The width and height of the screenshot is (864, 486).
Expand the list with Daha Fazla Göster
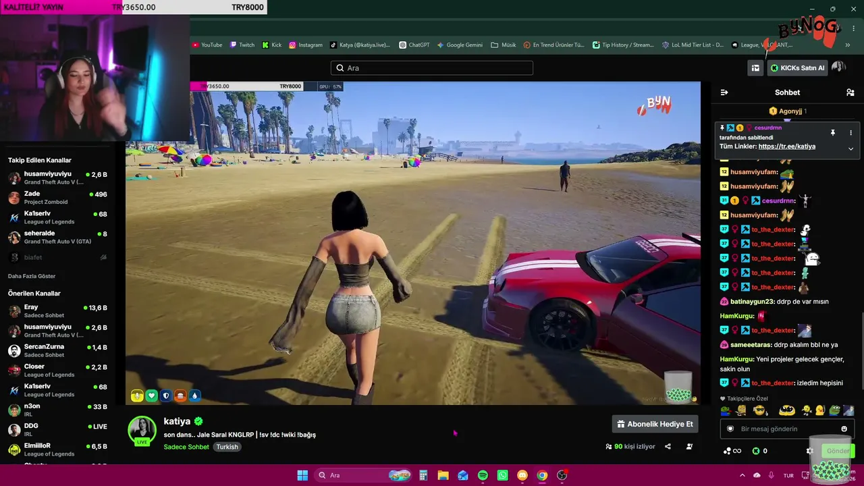(x=32, y=276)
